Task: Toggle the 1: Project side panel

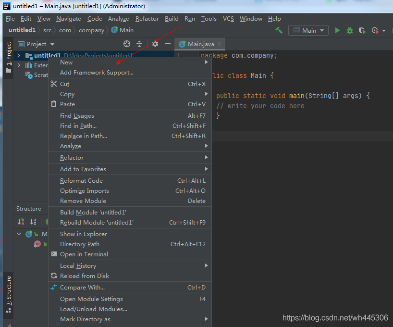Action: 8,57
